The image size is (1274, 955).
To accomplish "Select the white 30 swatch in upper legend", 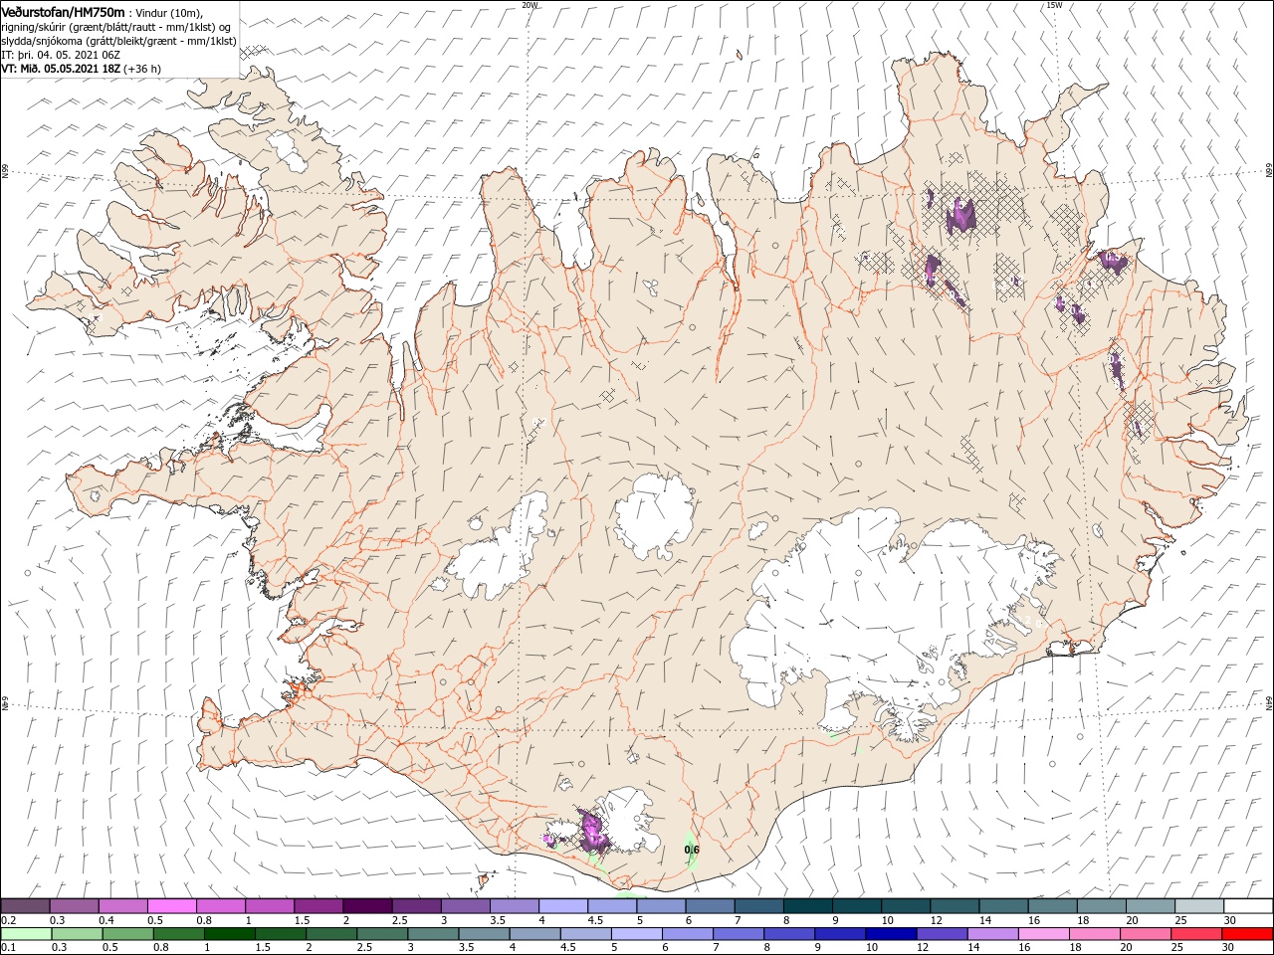I will point(1248,906).
